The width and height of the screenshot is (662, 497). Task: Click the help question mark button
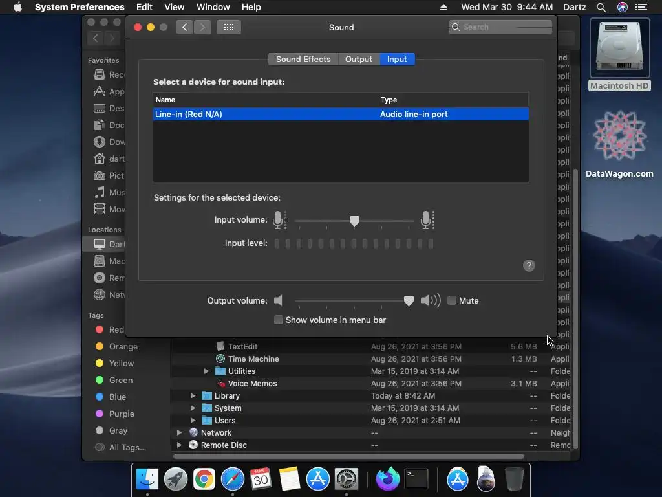pos(529,265)
